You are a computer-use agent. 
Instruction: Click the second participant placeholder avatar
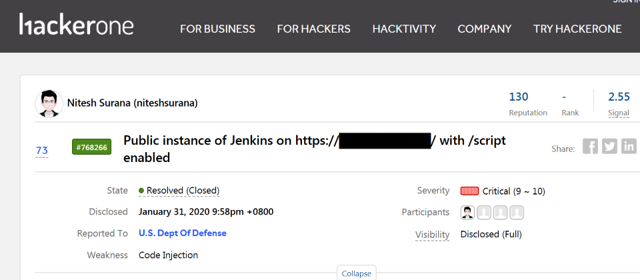(484, 212)
